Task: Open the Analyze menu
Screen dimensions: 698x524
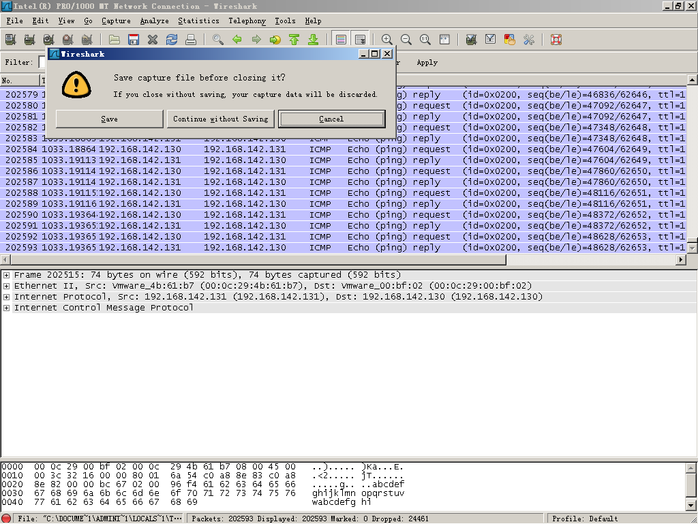Action: click(155, 21)
